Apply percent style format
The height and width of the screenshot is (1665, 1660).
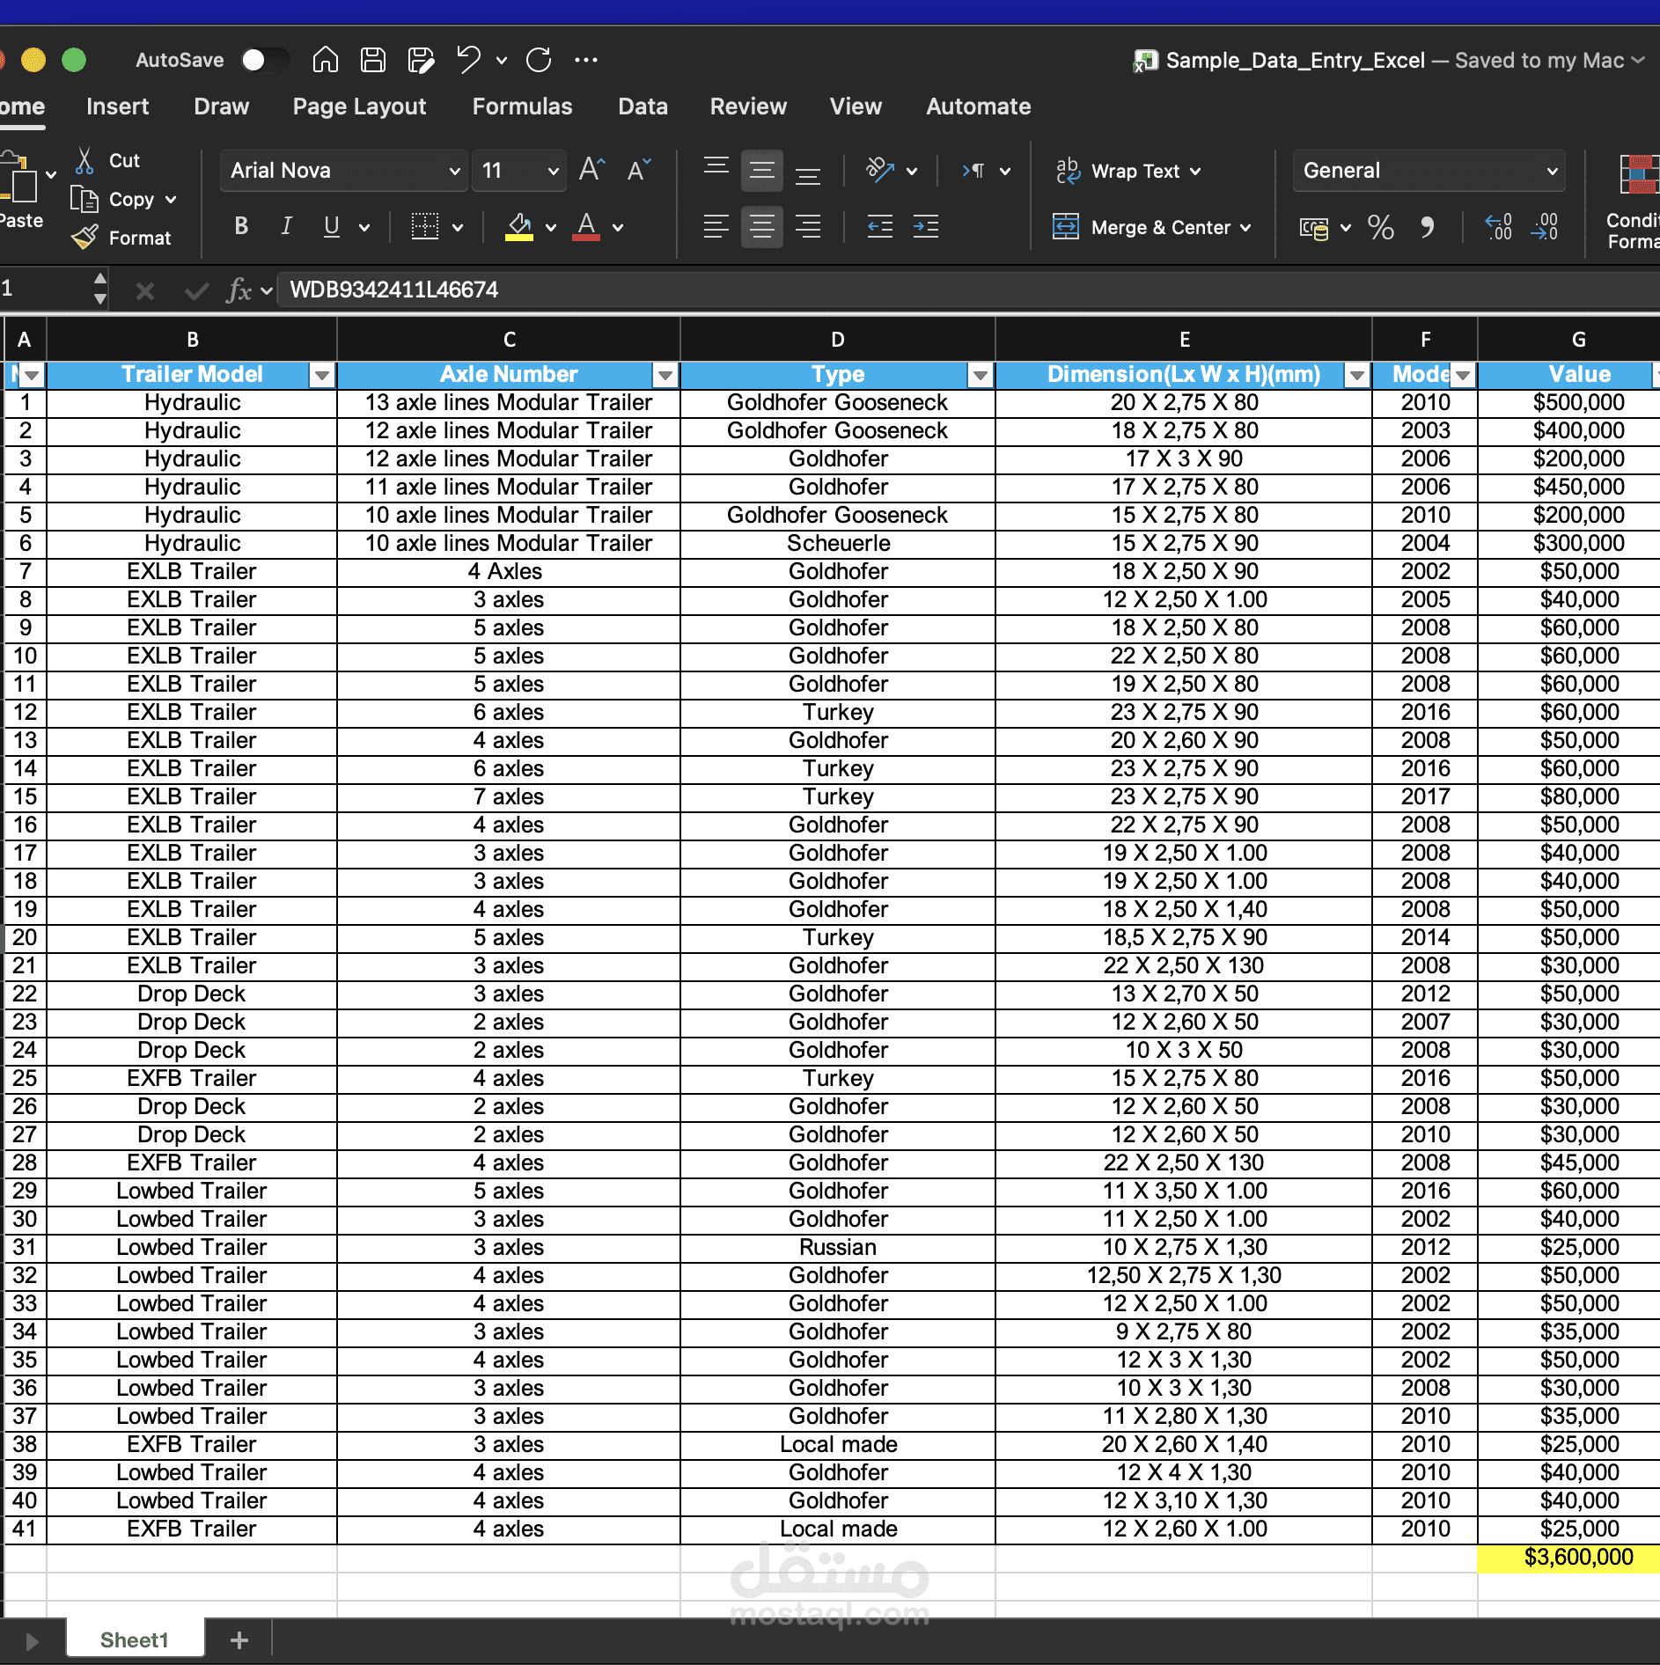click(x=1380, y=228)
